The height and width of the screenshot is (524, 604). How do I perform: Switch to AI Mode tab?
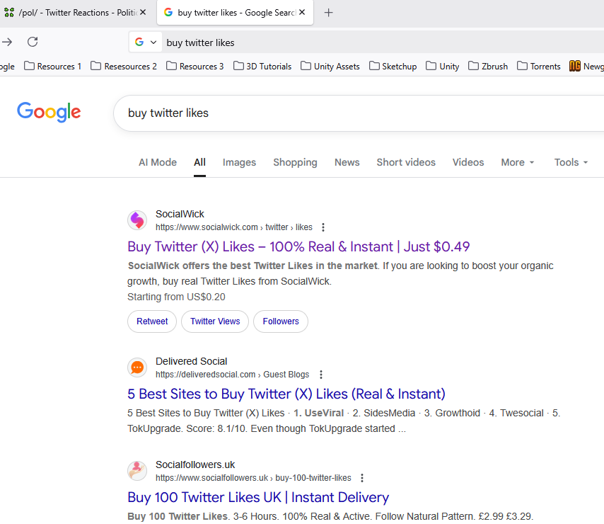tap(158, 162)
